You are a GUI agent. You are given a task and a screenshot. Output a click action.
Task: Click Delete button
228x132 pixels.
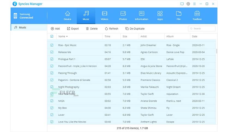(x=92, y=29)
